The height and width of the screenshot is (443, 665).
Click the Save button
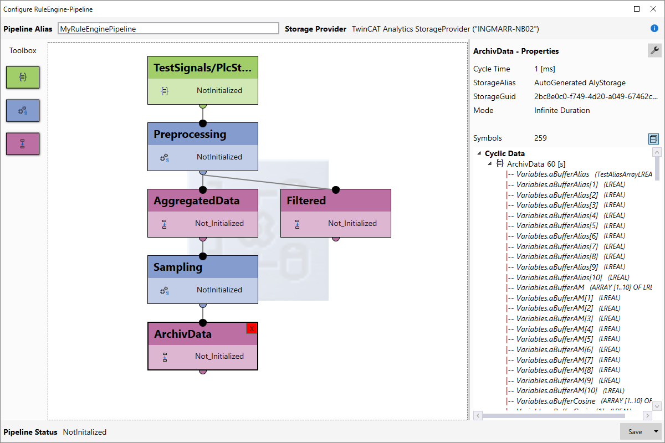click(635, 432)
